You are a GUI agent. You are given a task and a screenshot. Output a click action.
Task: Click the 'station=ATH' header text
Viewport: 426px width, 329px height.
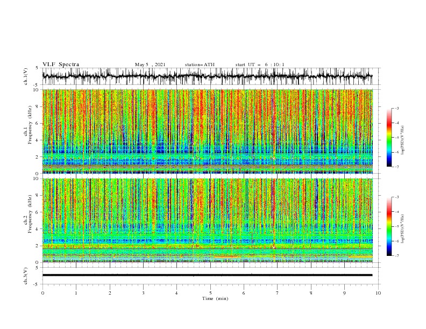(x=200, y=65)
